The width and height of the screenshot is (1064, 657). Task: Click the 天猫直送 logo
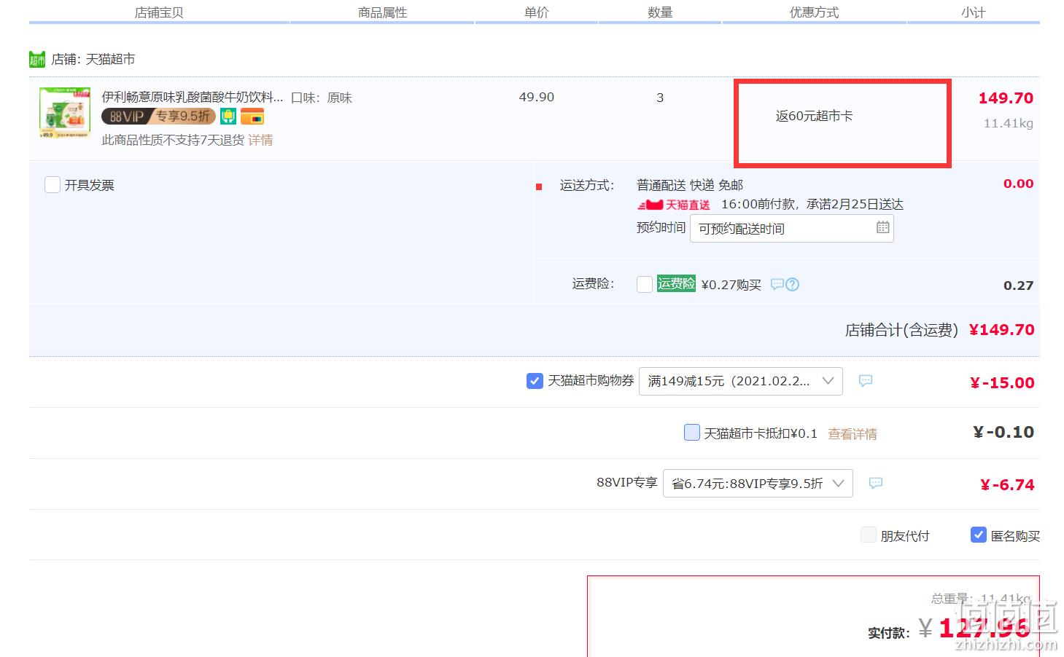click(x=673, y=205)
